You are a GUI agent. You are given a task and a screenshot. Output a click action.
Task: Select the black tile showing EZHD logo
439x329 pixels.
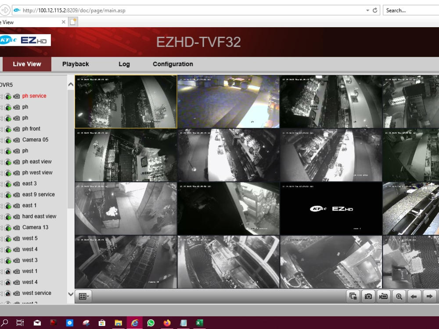click(331, 208)
